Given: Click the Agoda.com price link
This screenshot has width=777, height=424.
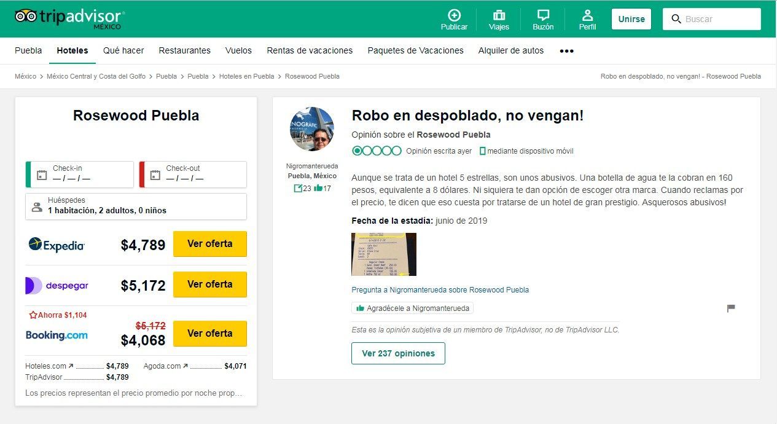Looking at the screenshot, I should coord(195,366).
